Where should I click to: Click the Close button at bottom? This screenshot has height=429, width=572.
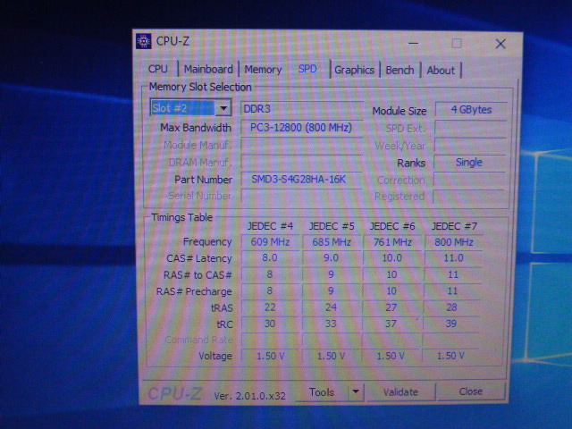[471, 391]
